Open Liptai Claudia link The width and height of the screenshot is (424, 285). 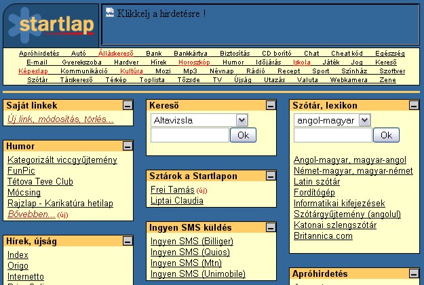(x=177, y=201)
